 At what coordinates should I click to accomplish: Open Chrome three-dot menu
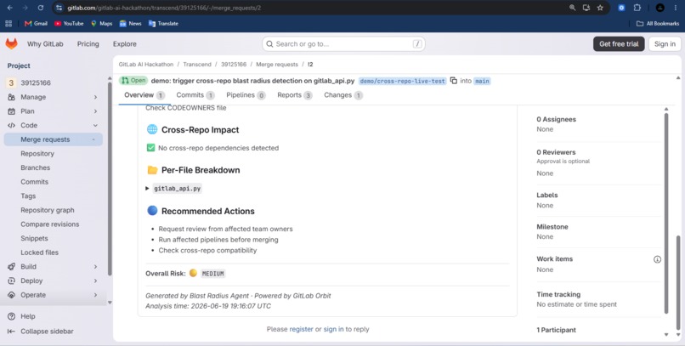coord(676,8)
